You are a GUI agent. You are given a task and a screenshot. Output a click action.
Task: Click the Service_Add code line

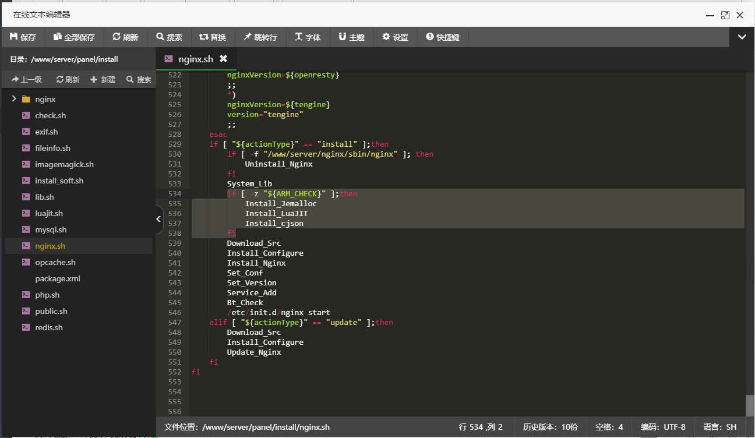pyautogui.click(x=252, y=292)
